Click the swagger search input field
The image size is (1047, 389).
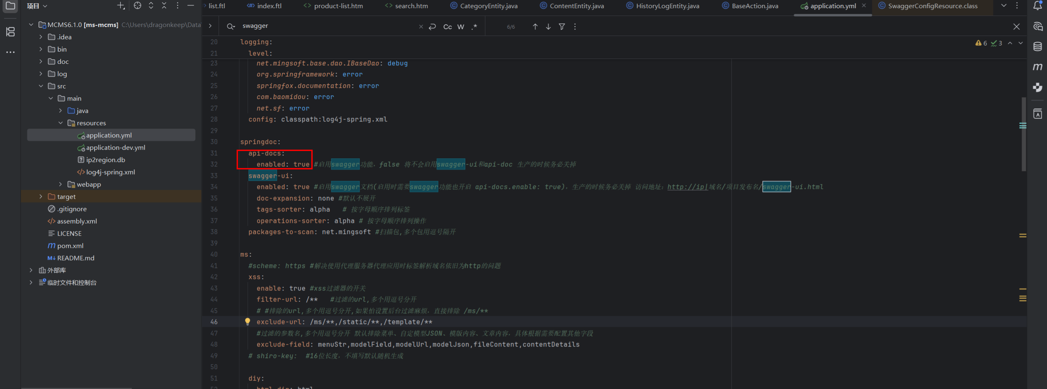(x=327, y=26)
